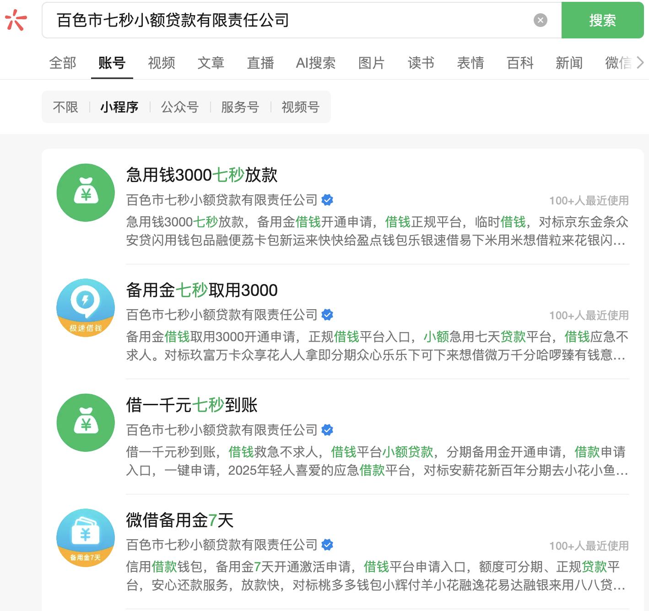
Task: Open the money bag icon for 借一千元七秒到账
Action: [x=86, y=423]
